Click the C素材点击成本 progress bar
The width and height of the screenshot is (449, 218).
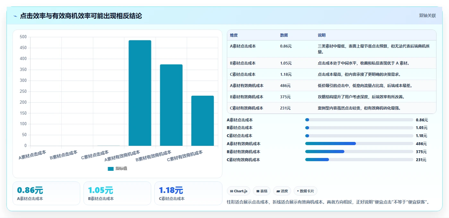(359, 136)
